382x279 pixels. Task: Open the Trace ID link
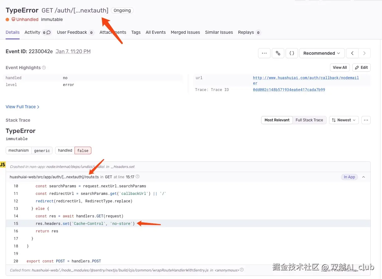pyautogui.click(x=289, y=90)
